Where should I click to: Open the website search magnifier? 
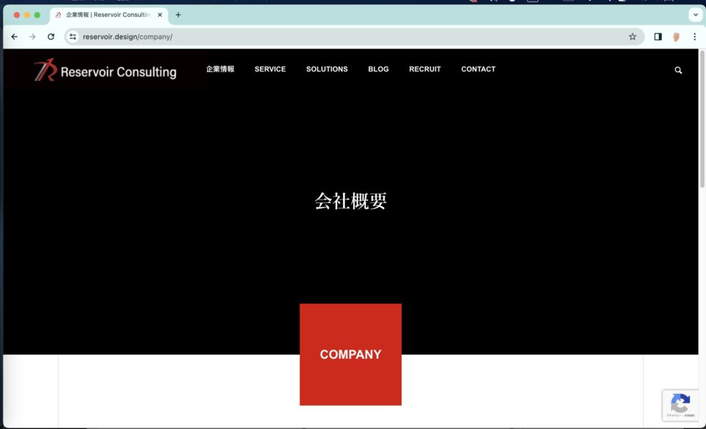click(678, 70)
